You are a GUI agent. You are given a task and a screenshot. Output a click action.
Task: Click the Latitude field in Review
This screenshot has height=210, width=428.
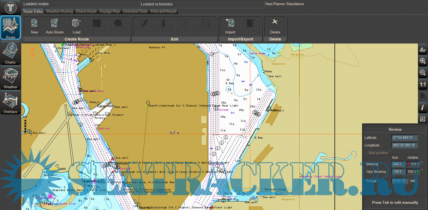pos(404,137)
